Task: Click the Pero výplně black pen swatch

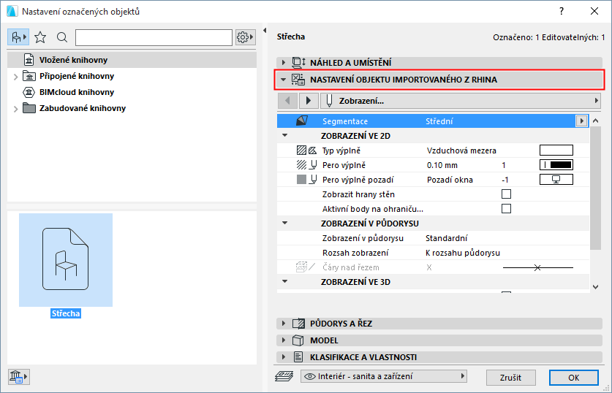Action: [x=556, y=165]
